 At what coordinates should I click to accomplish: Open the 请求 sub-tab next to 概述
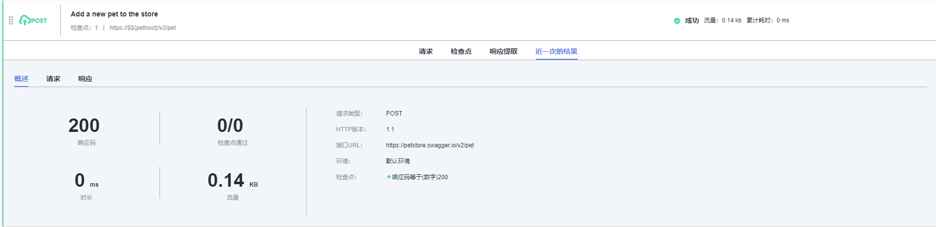[53, 79]
